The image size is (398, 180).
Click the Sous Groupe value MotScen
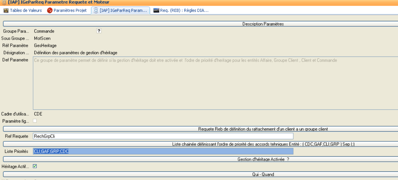point(42,38)
